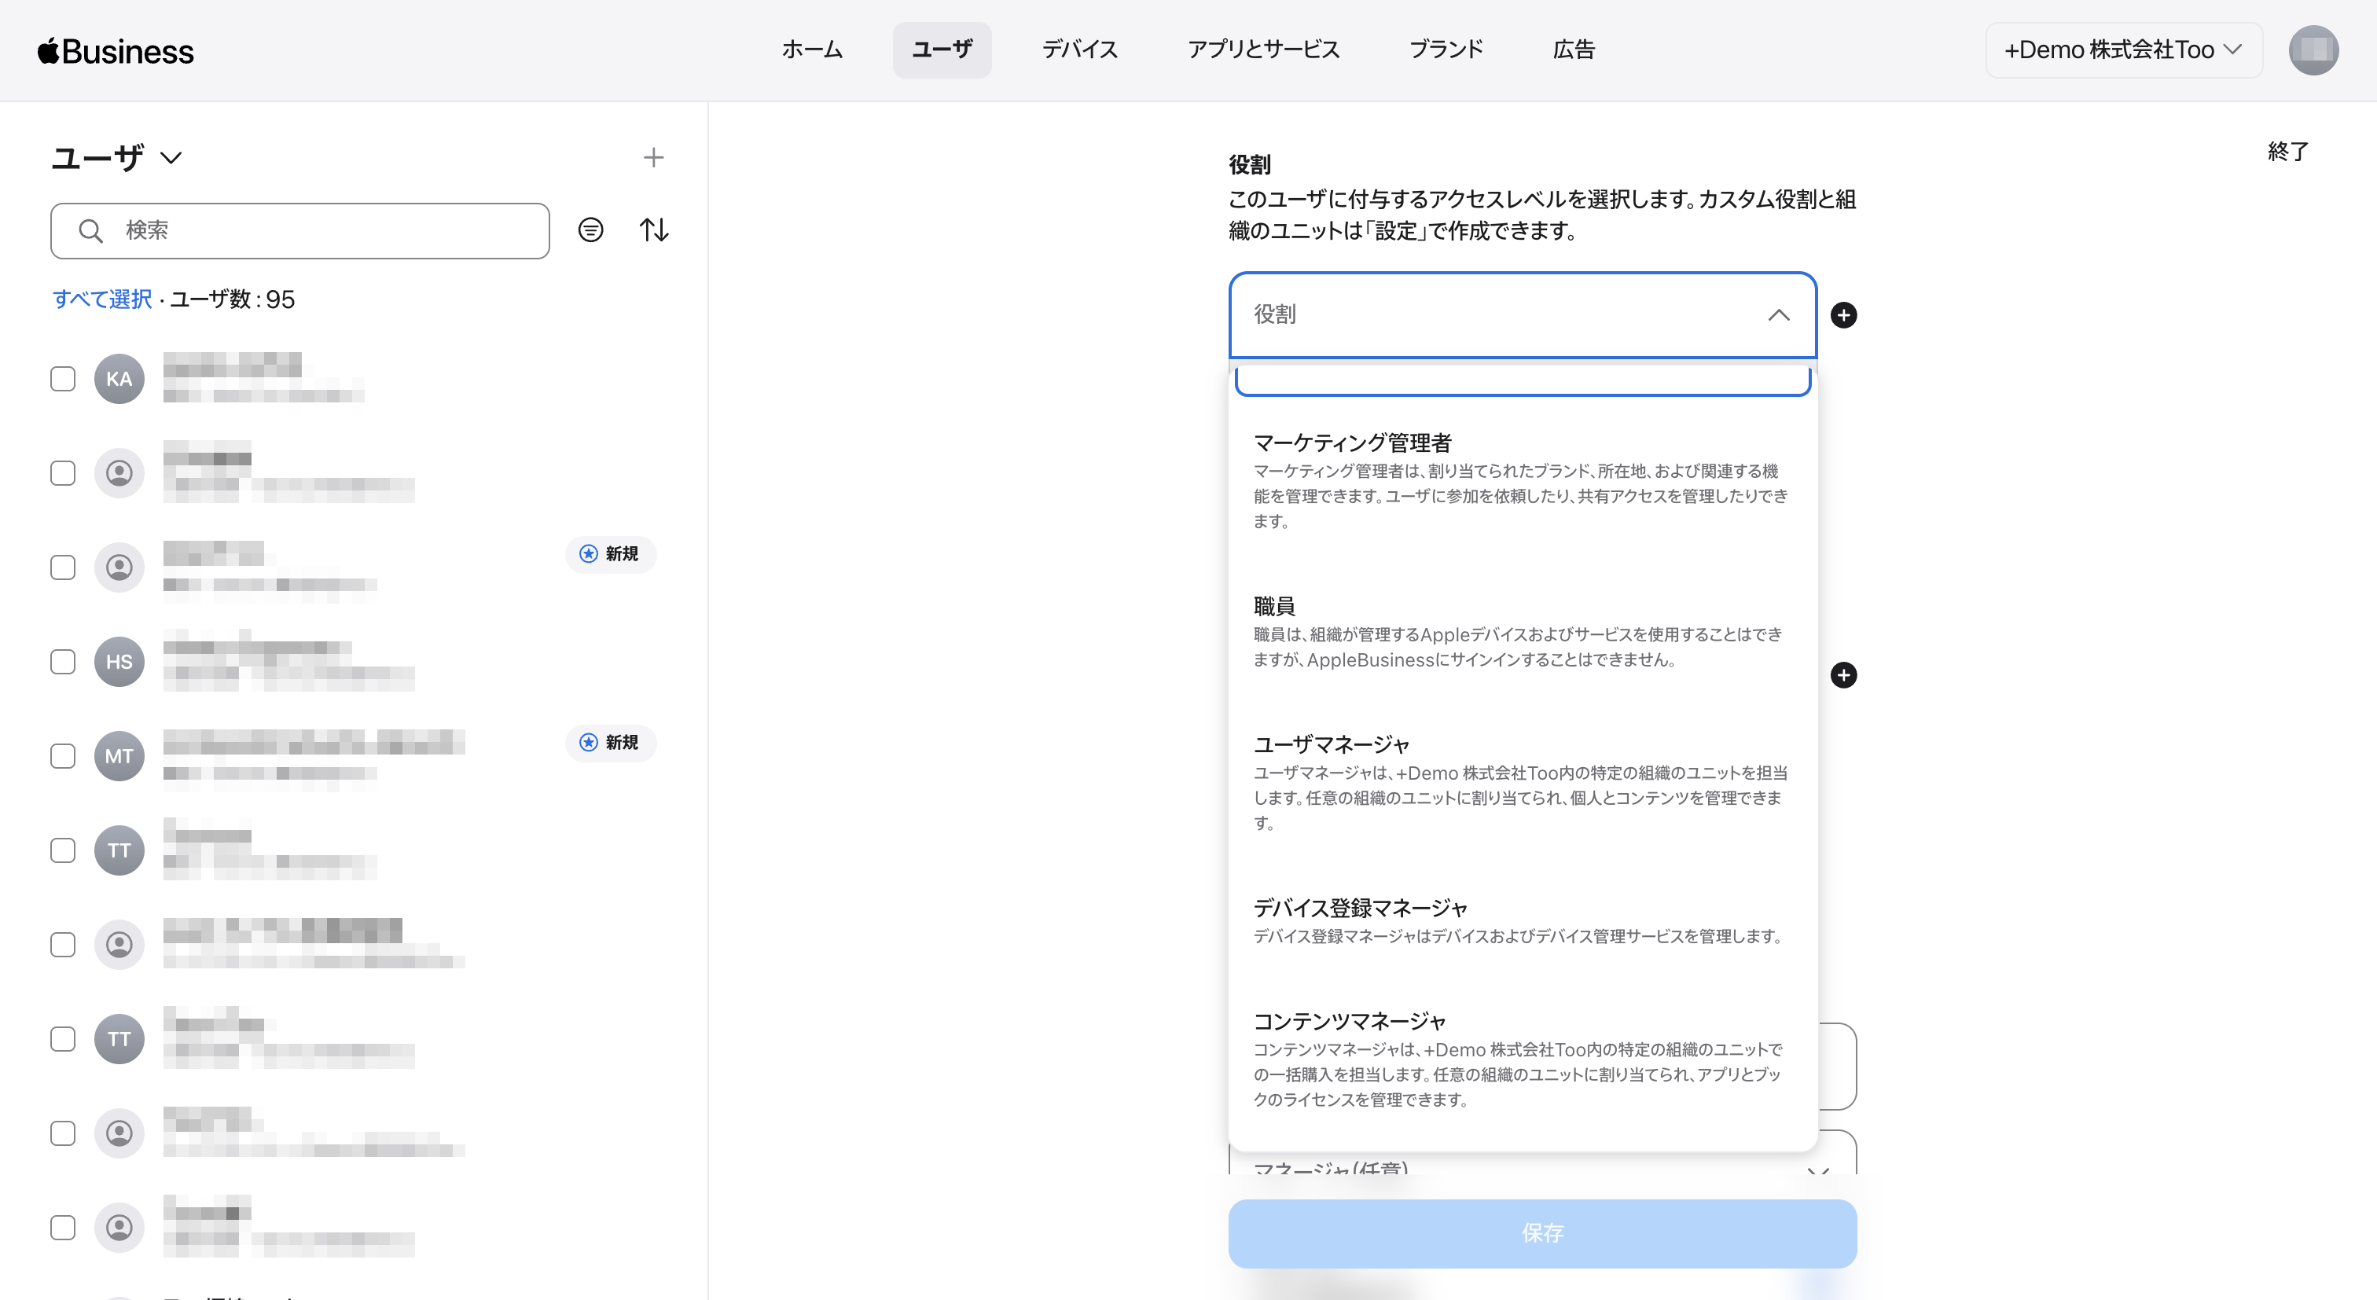Check the box for user MT
This screenshot has height=1300, width=2377.
coord(63,755)
